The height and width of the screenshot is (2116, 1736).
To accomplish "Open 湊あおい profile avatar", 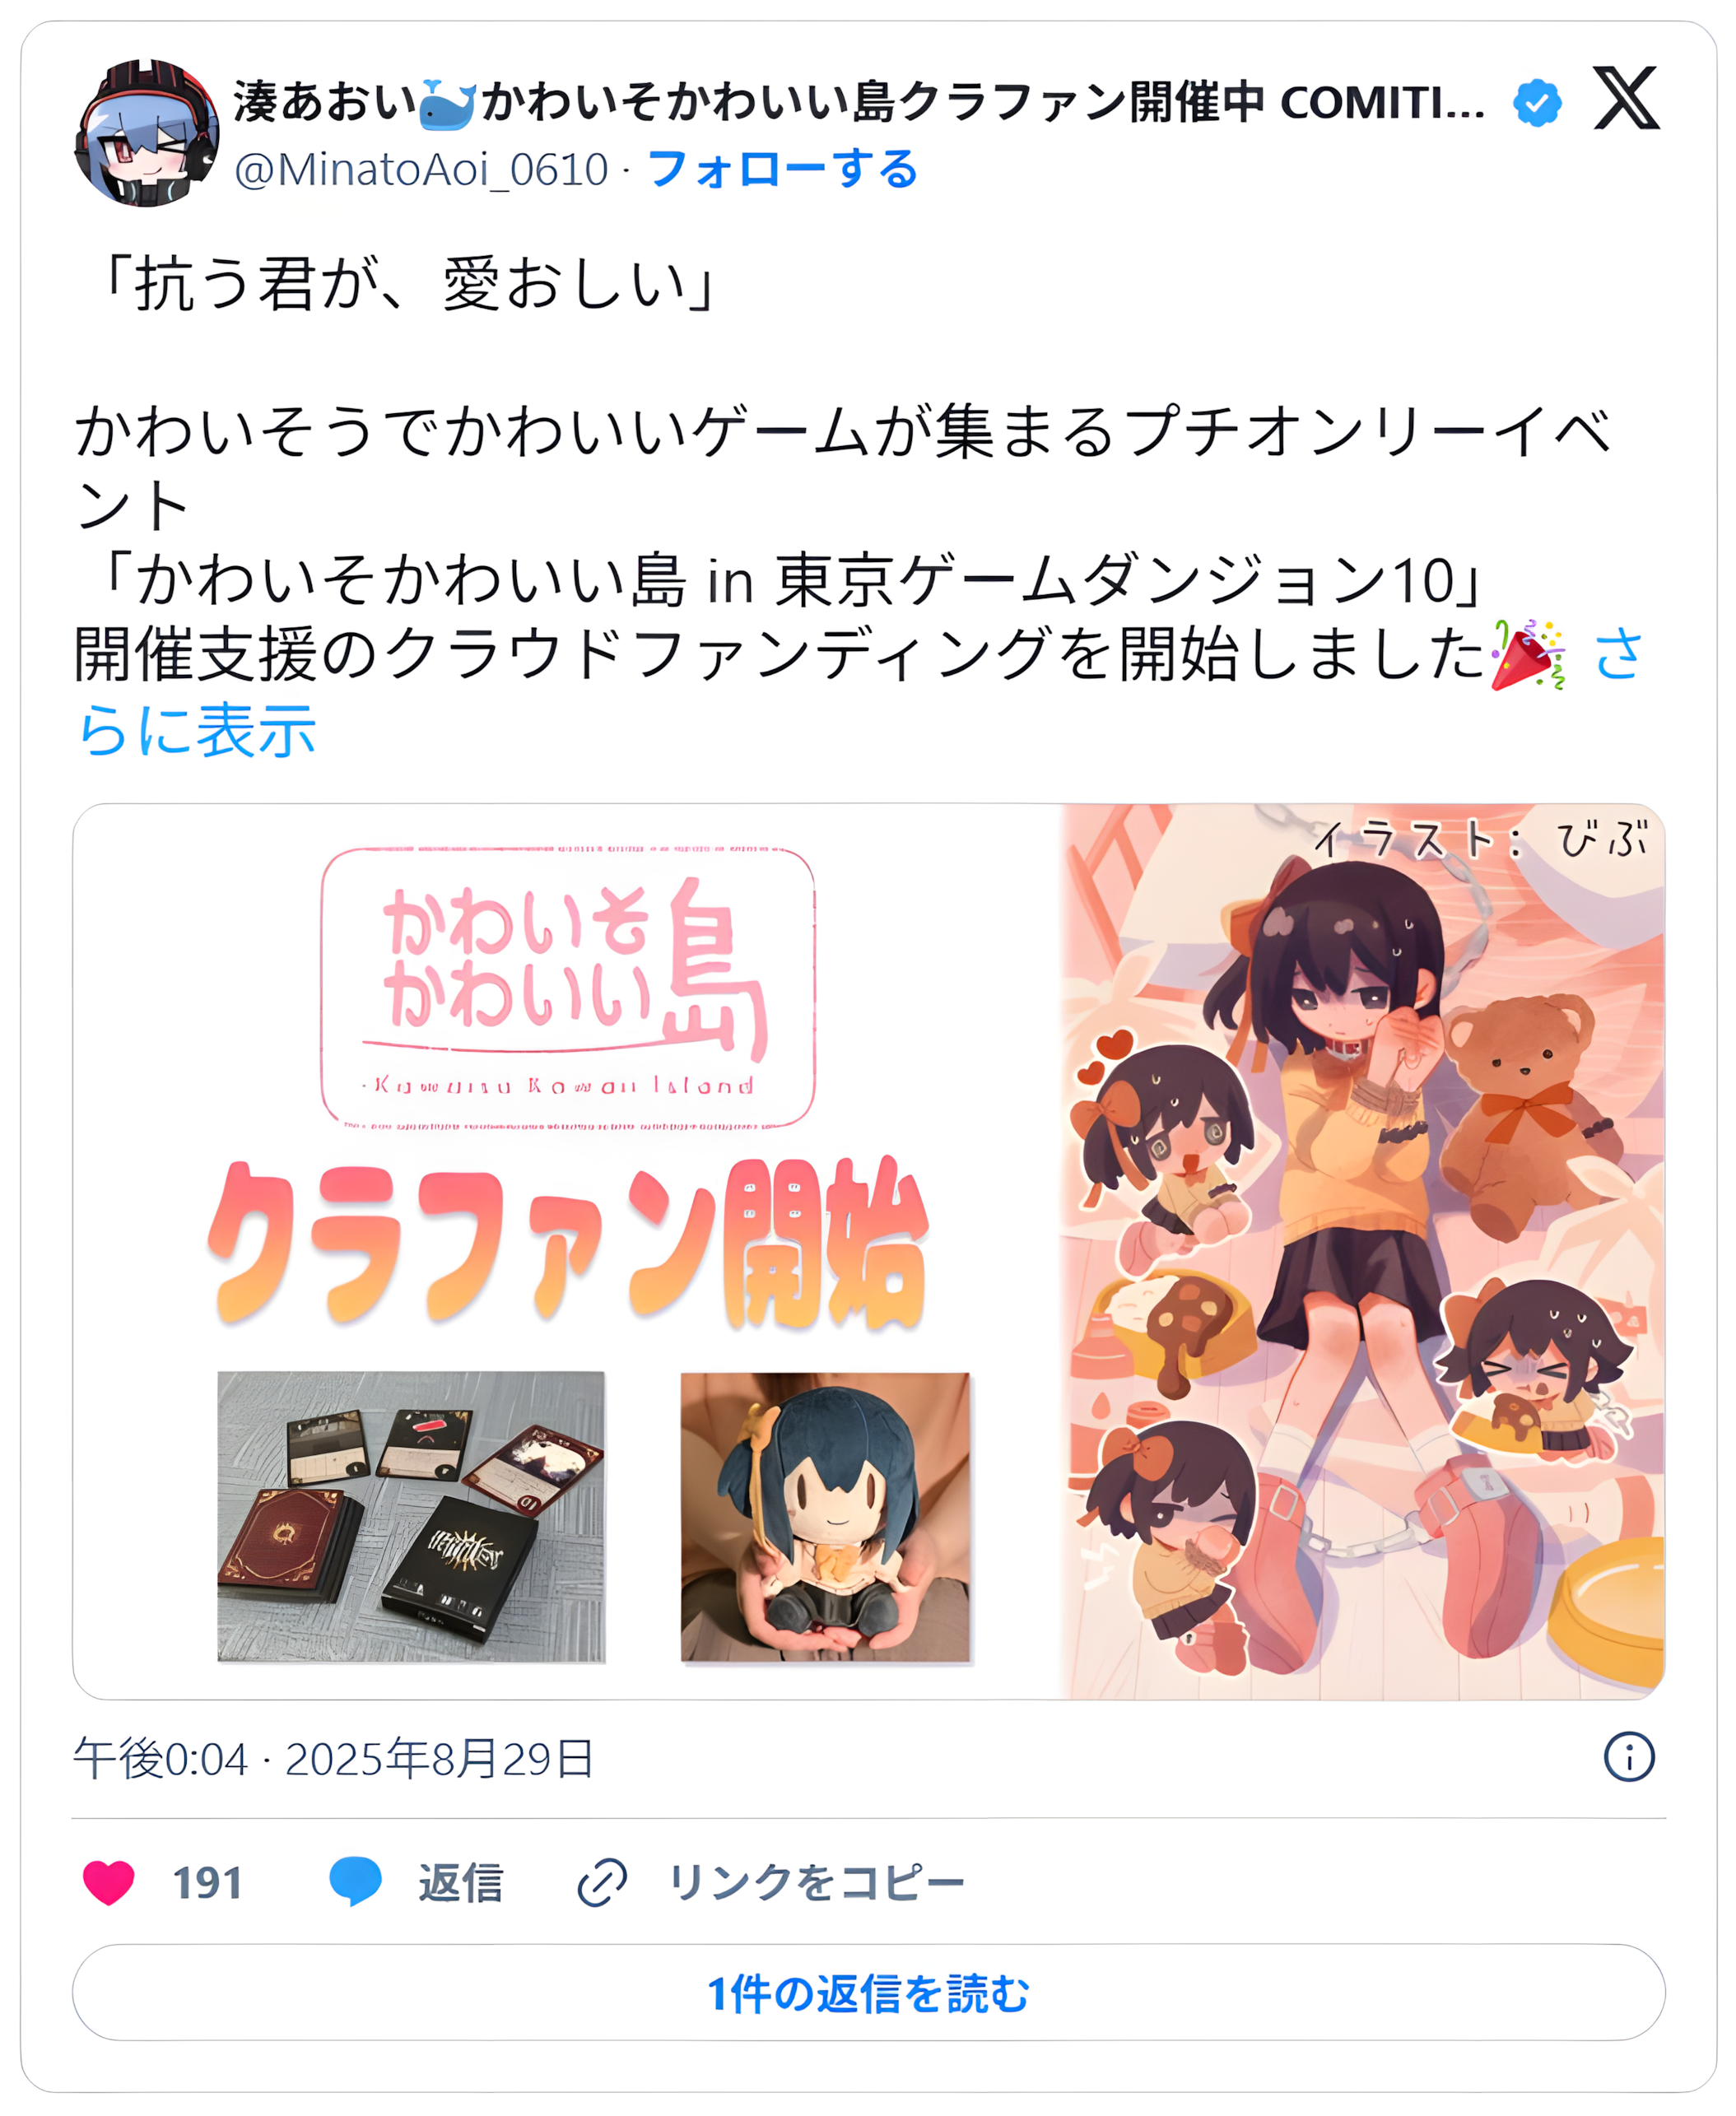I will click(146, 133).
